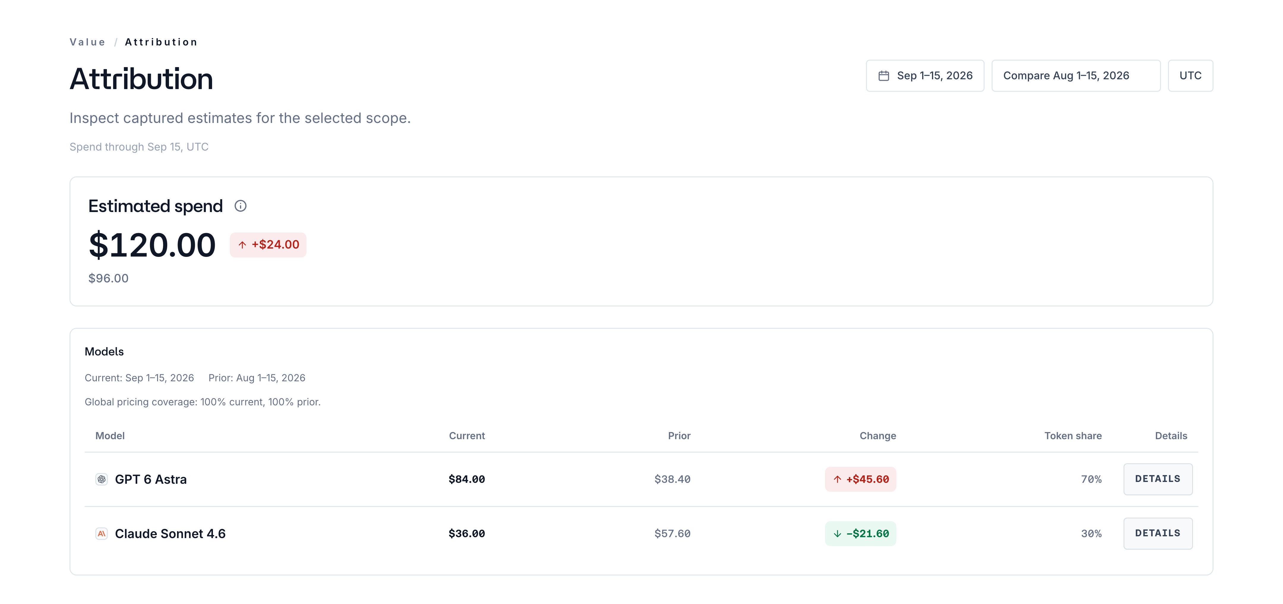Open Details for Claude Sonnet 4.6
Image resolution: width=1283 pixels, height=604 pixels.
pos(1157,534)
